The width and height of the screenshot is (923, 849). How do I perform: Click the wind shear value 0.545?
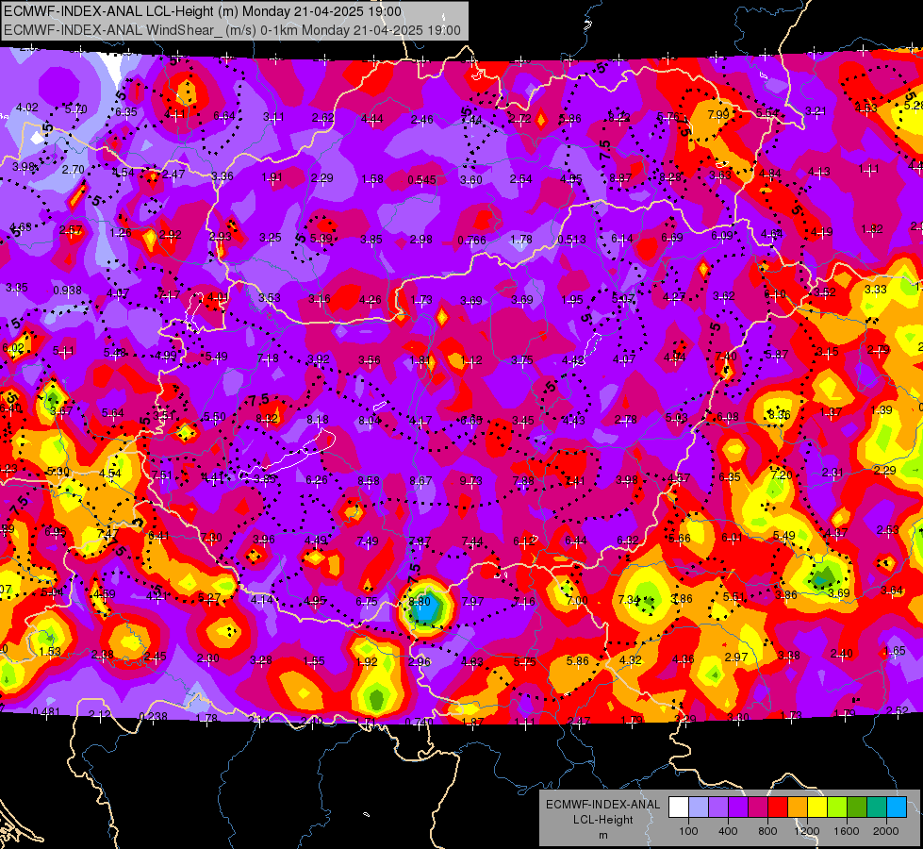(x=422, y=179)
